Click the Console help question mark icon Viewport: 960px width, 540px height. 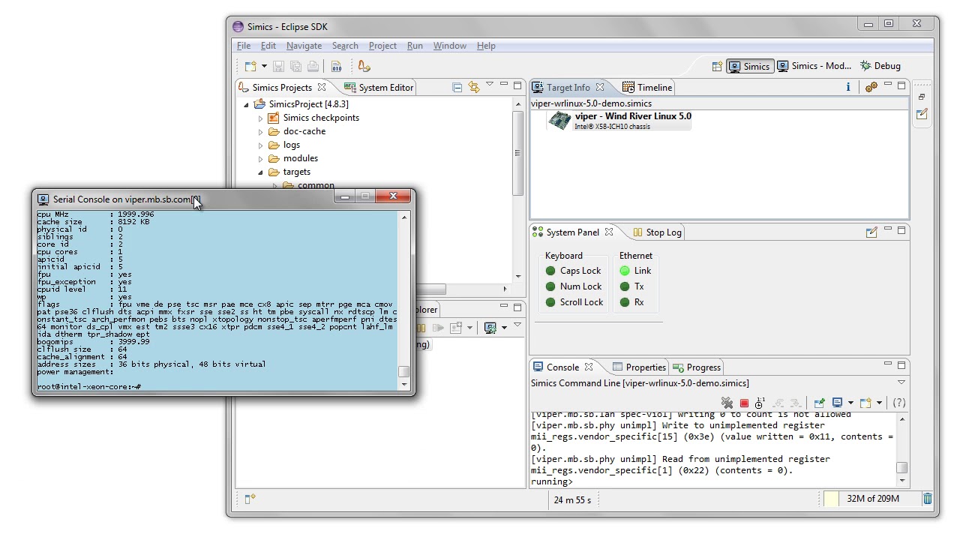coord(898,403)
